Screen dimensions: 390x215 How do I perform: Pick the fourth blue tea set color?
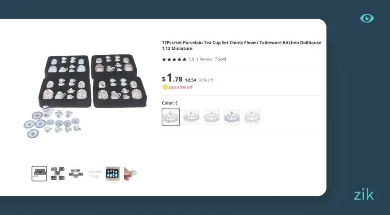tap(232, 117)
